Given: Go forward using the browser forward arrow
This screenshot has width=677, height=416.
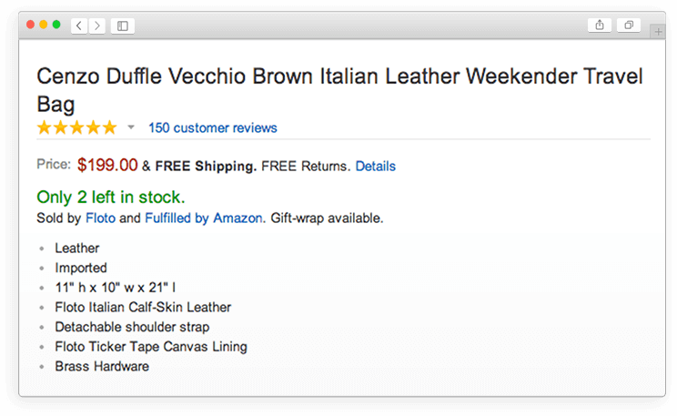Looking at the screenshot, I should pos(97,25).
